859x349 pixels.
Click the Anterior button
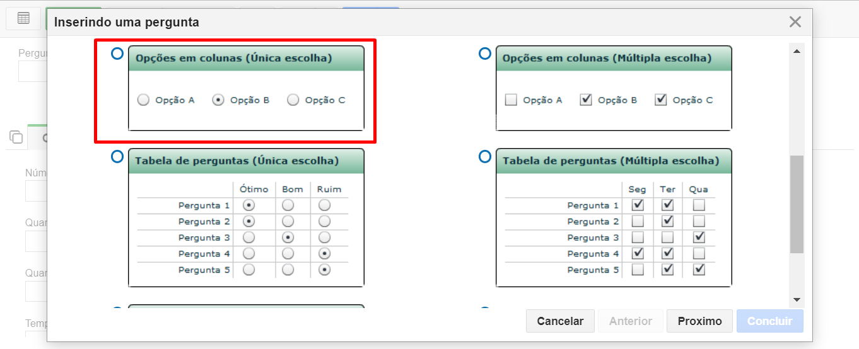pyautogui.click(x=631, y=321)
